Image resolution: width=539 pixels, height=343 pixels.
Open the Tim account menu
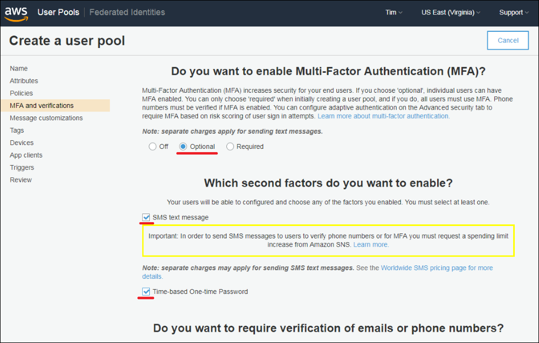393,12
